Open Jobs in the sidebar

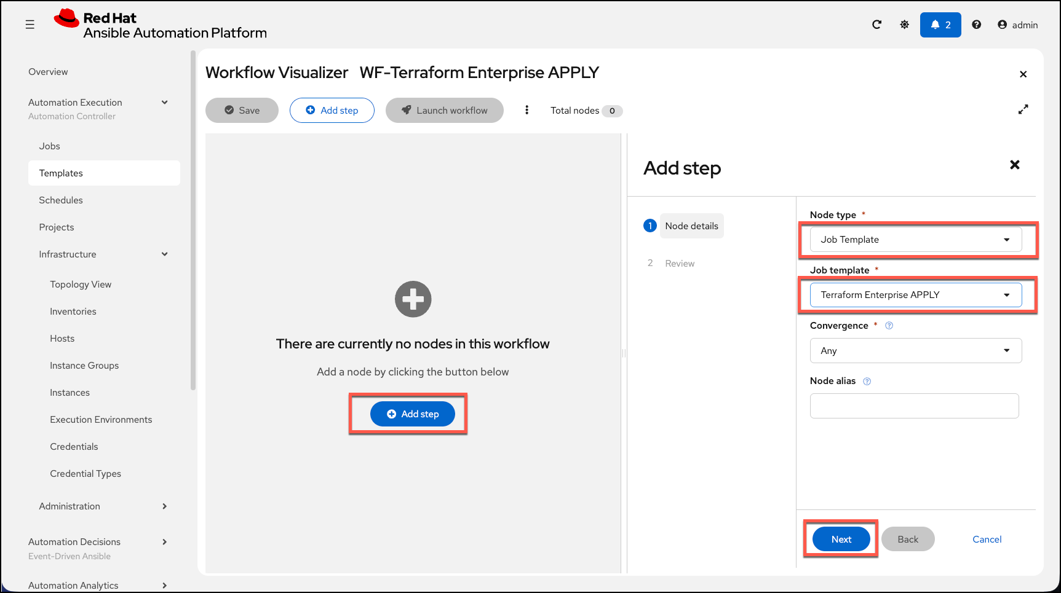pos(49,146)
